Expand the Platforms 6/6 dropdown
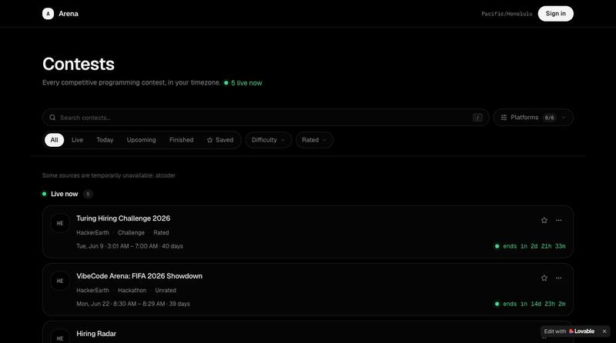The image size is (616, 343). coord(533,118)
